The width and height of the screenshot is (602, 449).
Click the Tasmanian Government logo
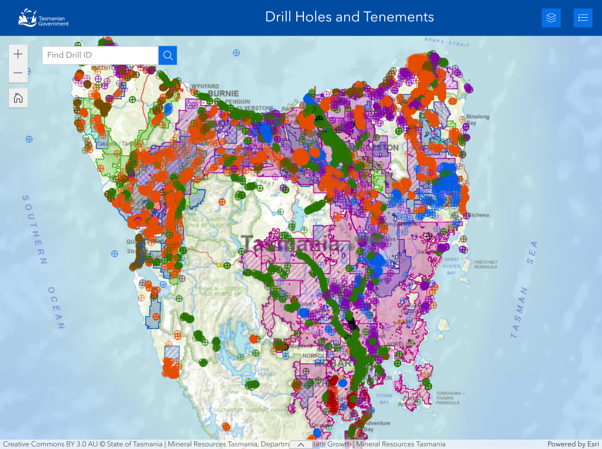pyautogui.click(x=43, y=18)
